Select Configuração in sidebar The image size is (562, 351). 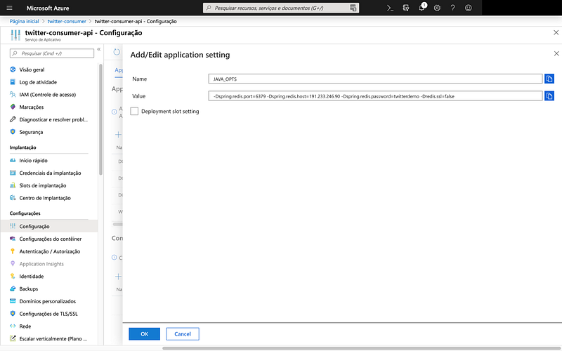(x=48, y=226)
